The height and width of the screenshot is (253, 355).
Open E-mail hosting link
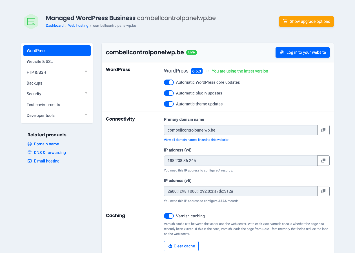point(46,161)
